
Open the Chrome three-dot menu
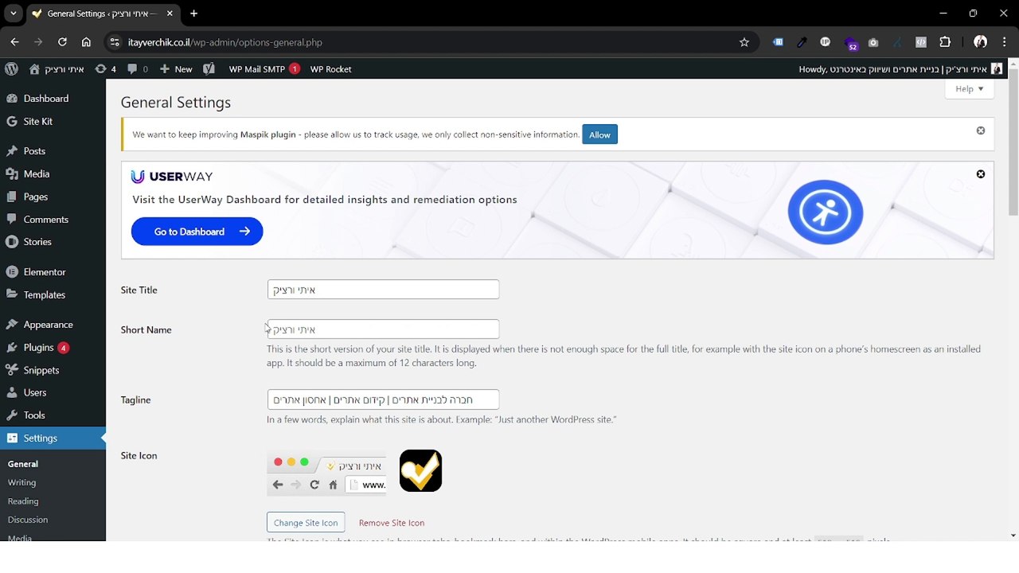(1005, 42)
